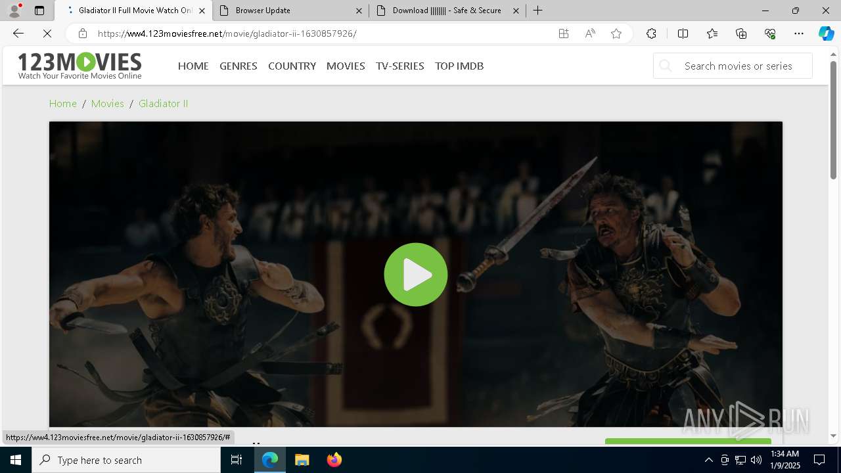
Task: Click the search magnifier icon
Action: tap(666, 66)
